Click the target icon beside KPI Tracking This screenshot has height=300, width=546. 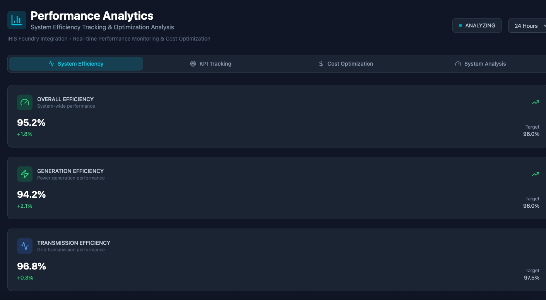193,64
